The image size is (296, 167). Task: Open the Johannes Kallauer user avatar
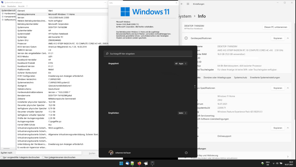click(x=111, y=153)
